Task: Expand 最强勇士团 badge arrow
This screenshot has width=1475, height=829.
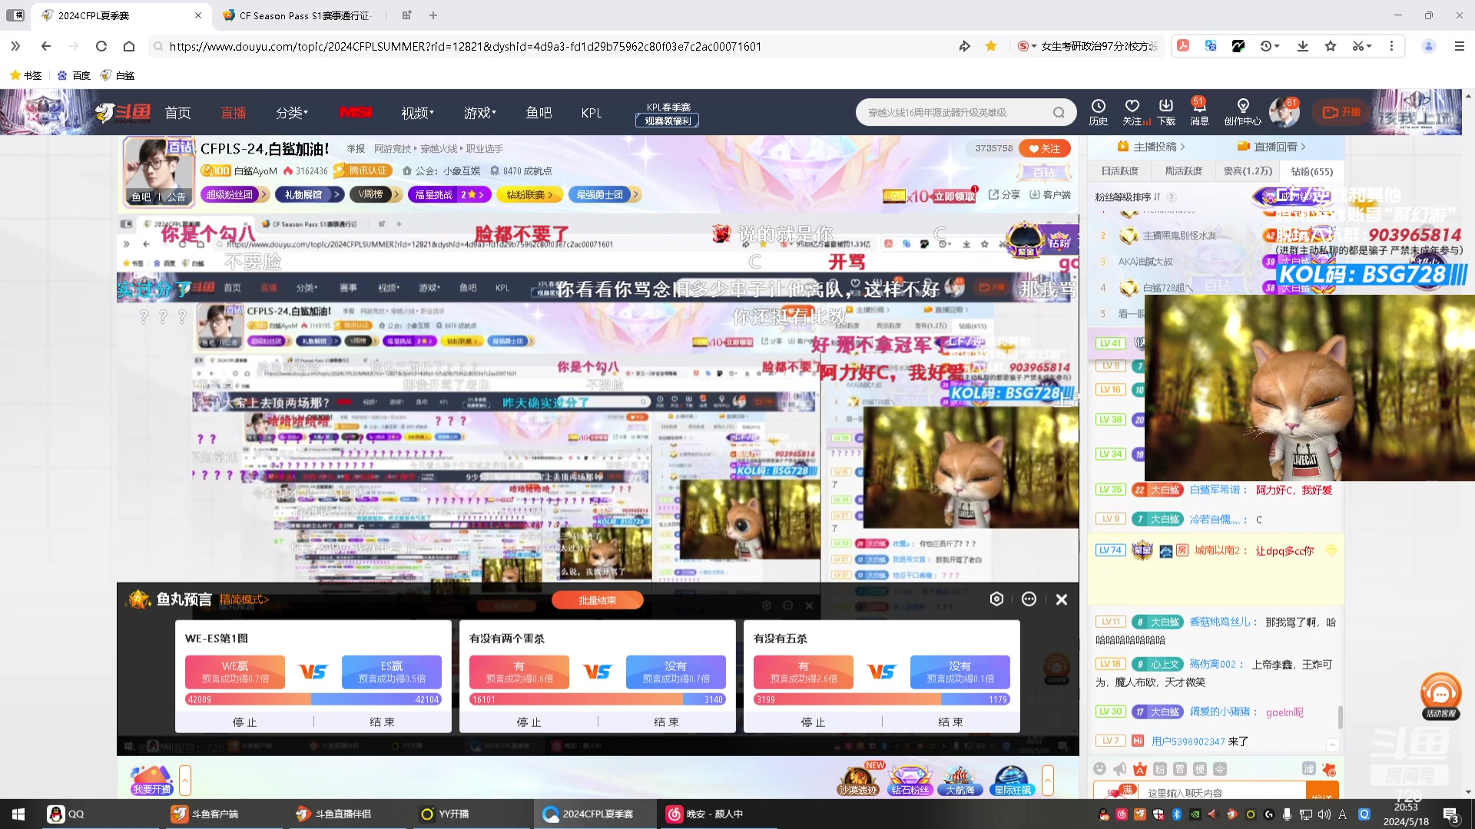Action: click(635, 195)
